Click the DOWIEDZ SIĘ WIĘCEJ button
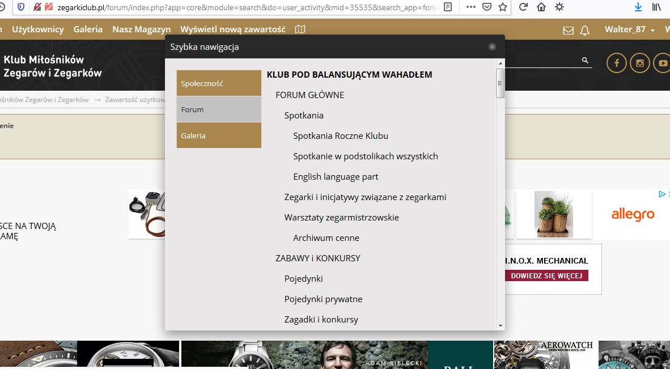 pyautogui.click(x=546, y=275)
